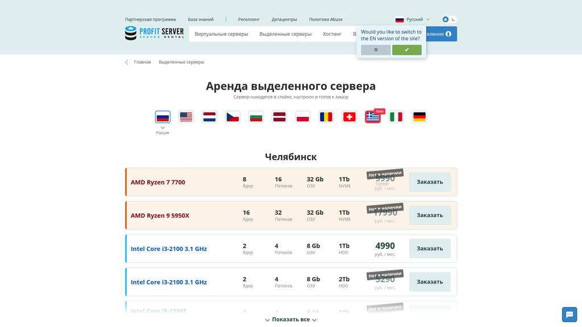Confirm switching to the EN site version
Image resolution: width=582 pixels, height=327 pixels.
(407, 50)
